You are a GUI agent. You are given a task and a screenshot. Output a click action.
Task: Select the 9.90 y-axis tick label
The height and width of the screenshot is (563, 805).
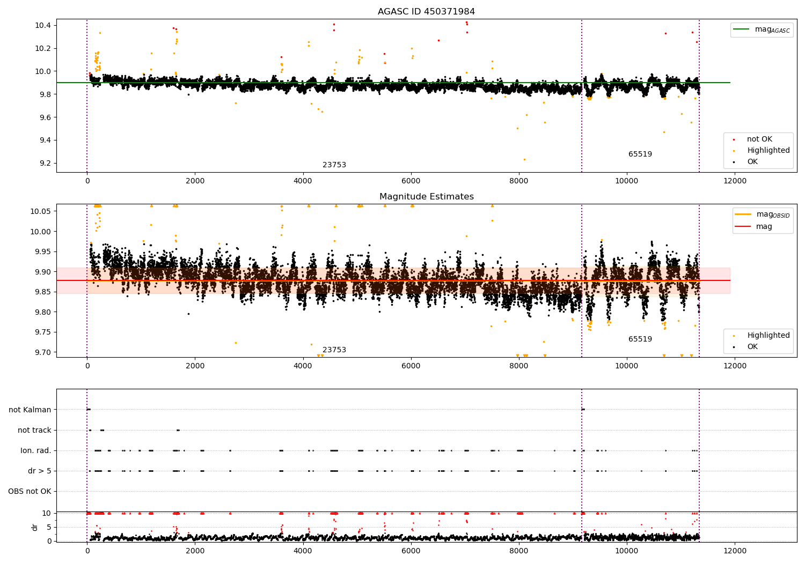(43, 272)
